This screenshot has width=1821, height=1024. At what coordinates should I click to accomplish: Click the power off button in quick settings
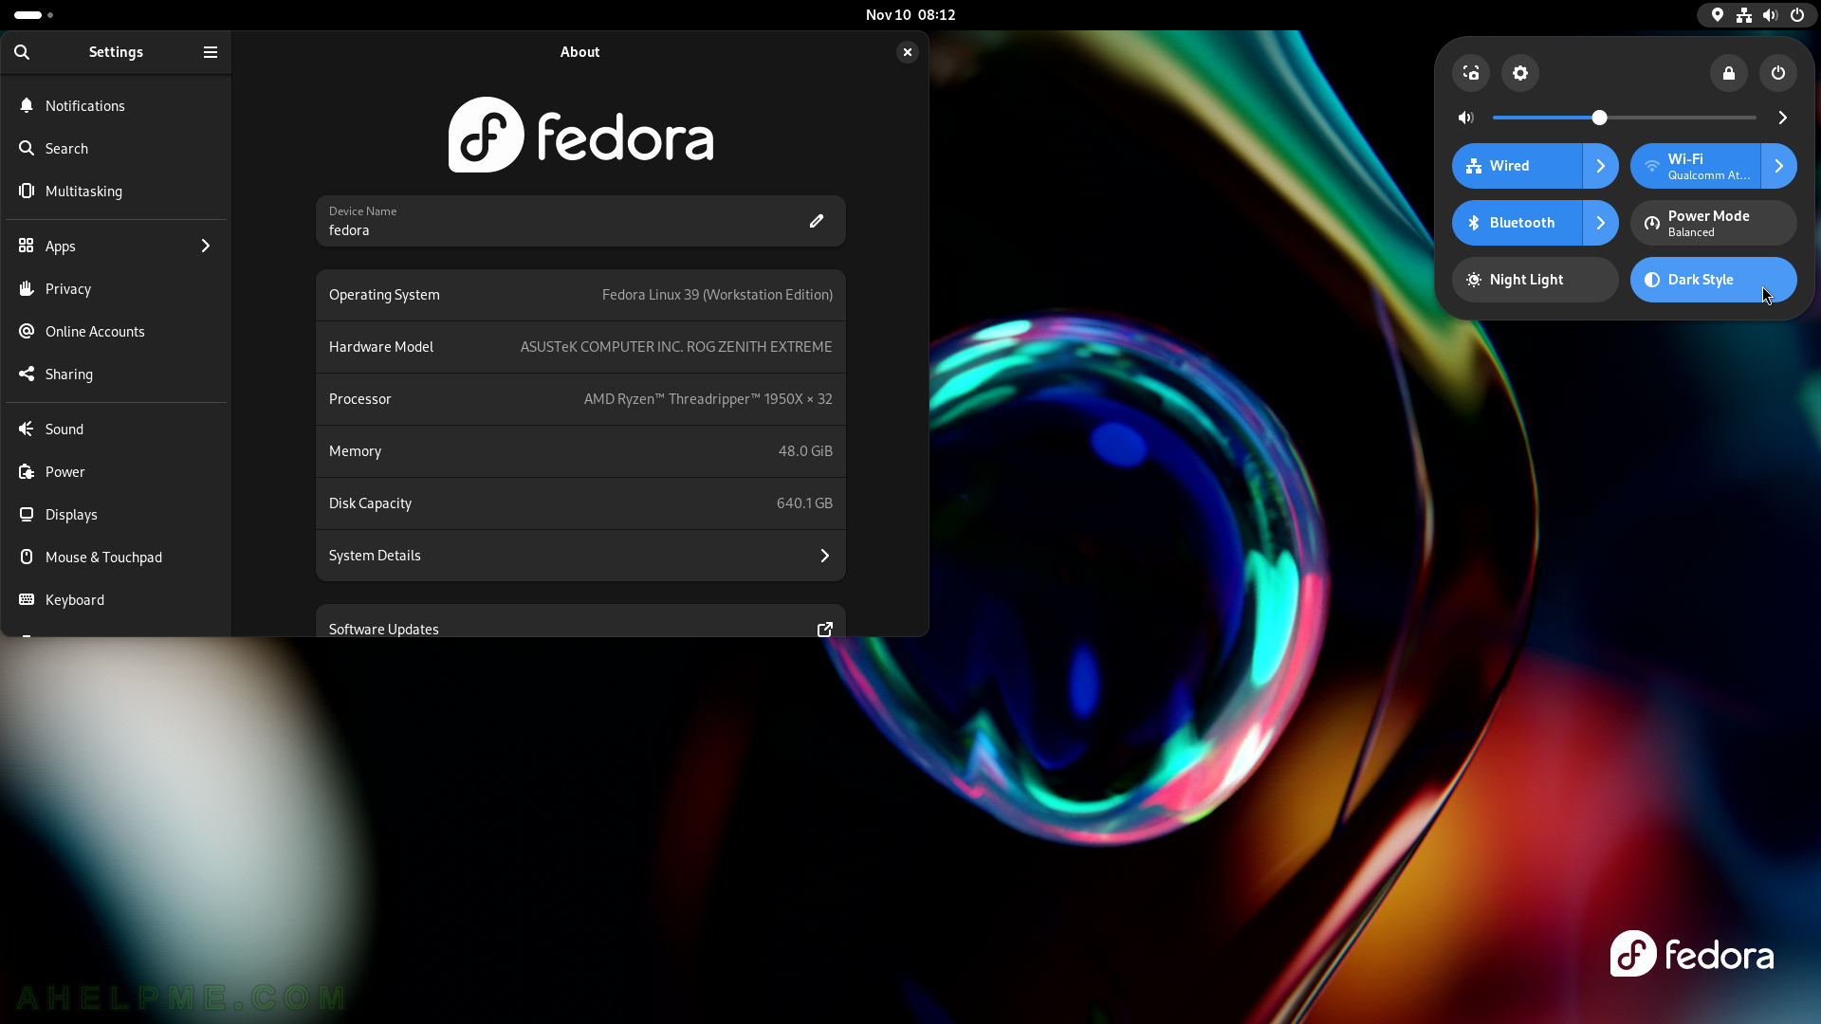[x=1778, y=73]
